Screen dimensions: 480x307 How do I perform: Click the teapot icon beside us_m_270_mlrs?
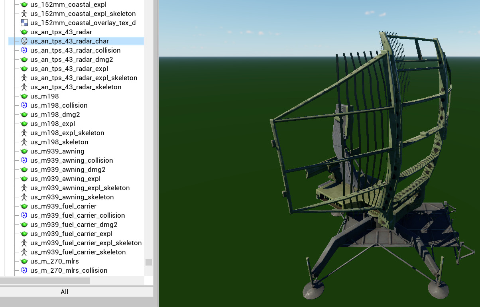pyautogui.click(x=24, y=261)
